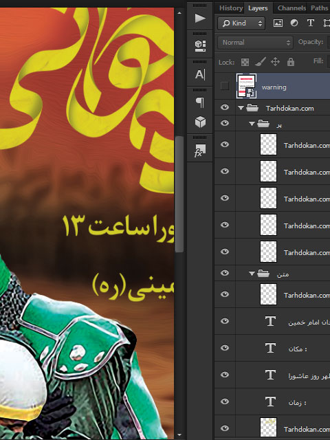Hide the مکان : text layer
The height and width of the screenshot is (440, 330).
pyautogui.click(x=225, y=348)
